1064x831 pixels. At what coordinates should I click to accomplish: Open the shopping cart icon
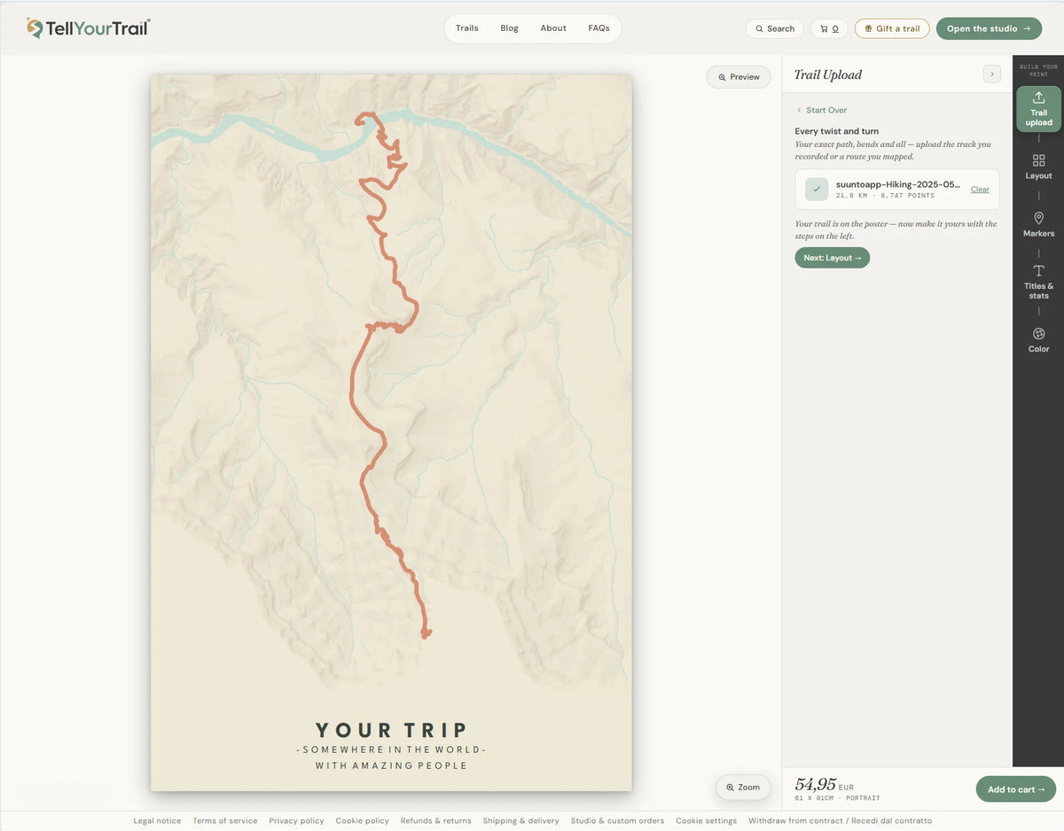[829, 28]
